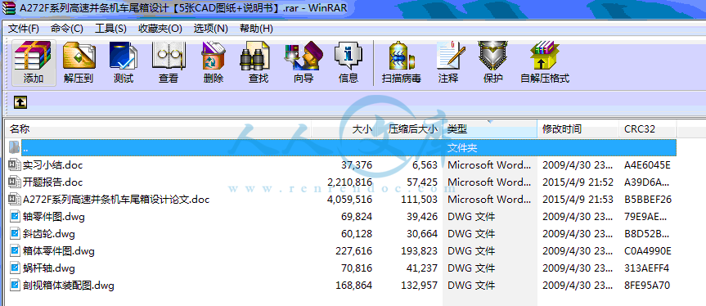Click the 保护 (Protect) shield icon
This screenshot has height=306, width=706.
493,56
